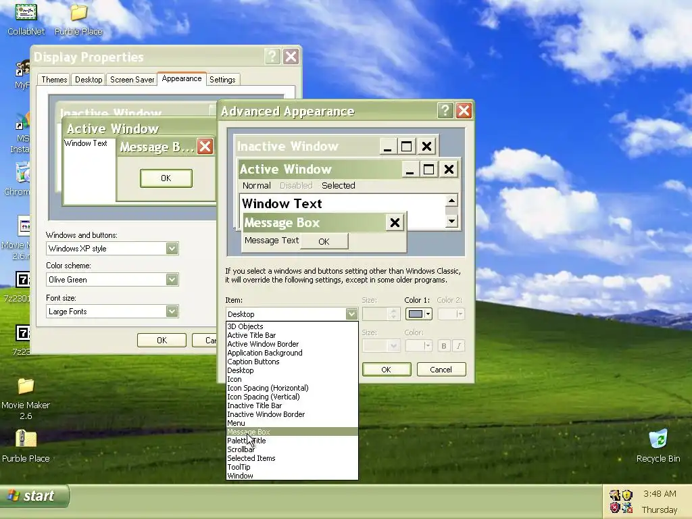The width and height of the screenshot is (692, 519).
Task: Select ToolTip in the item list
Action: coord(292,467)
